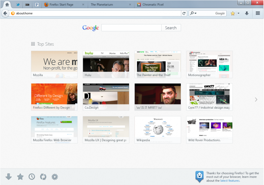Open the Co.Design thumbnail
The image size is (264, 185).
click(x=106, y=97)
